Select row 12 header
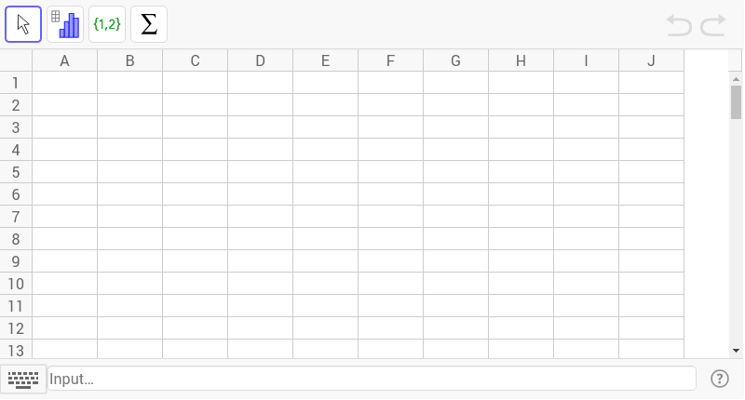745x400 pixels. 16,328
